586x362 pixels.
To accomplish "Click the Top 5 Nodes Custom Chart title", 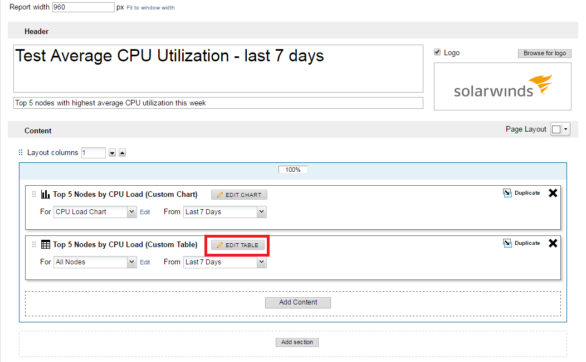I will pyautogui.click(x=125, y=194).
